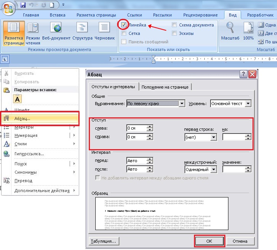Enable the Сетка gridlines checkbox
The width and height of the screenshot is (277, 250).
(x=124, y=33)
